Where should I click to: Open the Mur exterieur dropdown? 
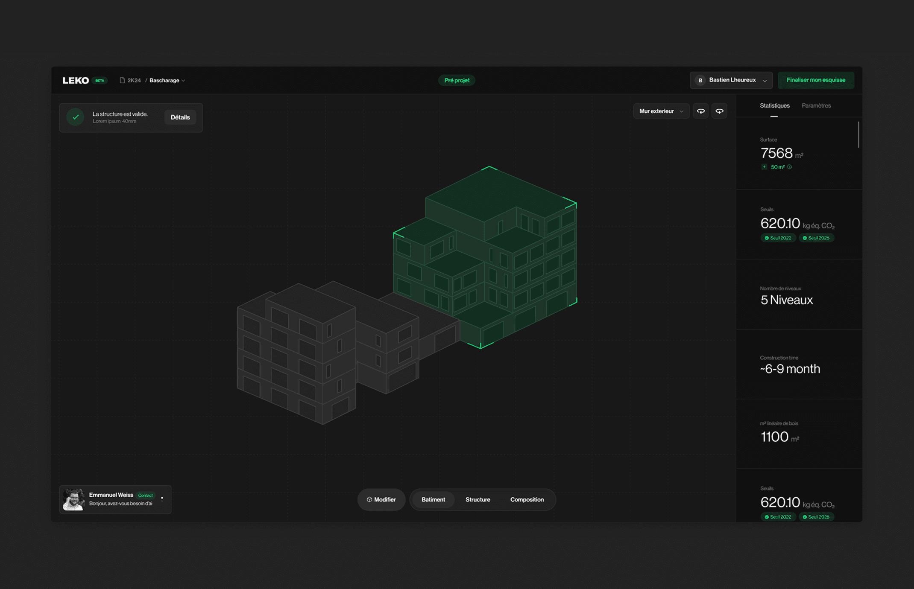tap(661, 111)
